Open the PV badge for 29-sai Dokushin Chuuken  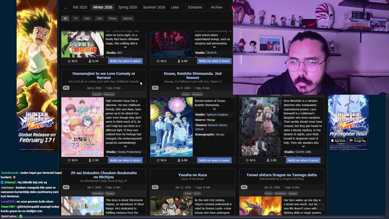(x=66, y=187)
